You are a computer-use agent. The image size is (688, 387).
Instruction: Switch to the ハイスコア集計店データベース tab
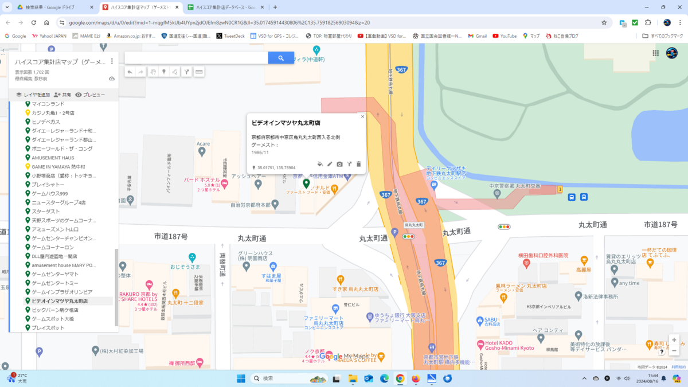(x=226, y=7)
